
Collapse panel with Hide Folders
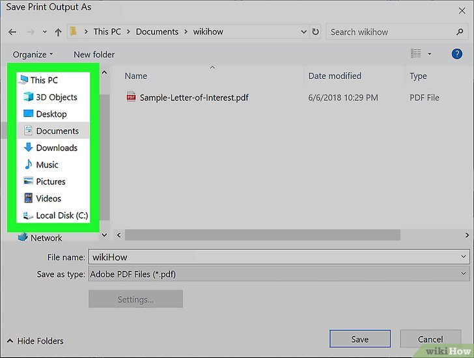pos(35,341)
